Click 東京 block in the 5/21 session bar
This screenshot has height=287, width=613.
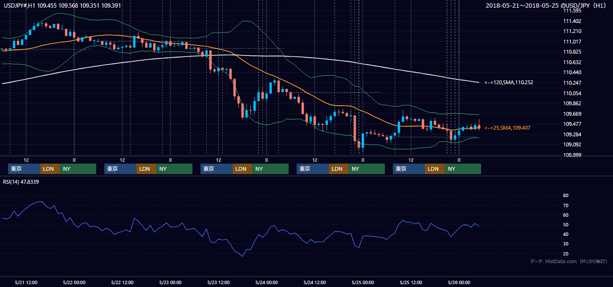[24, 169]
